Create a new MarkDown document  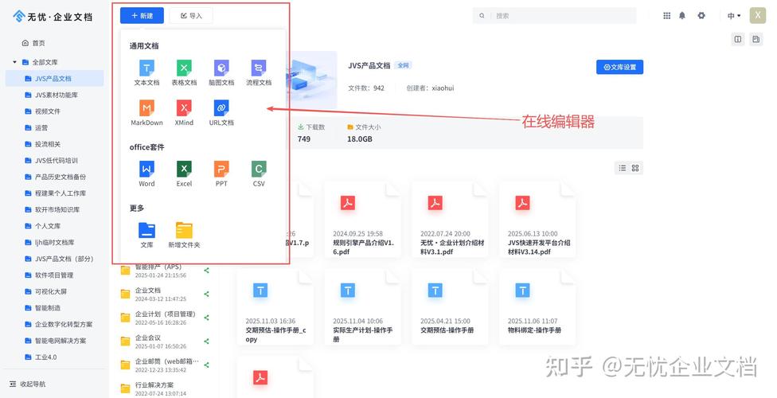(146, 113)
